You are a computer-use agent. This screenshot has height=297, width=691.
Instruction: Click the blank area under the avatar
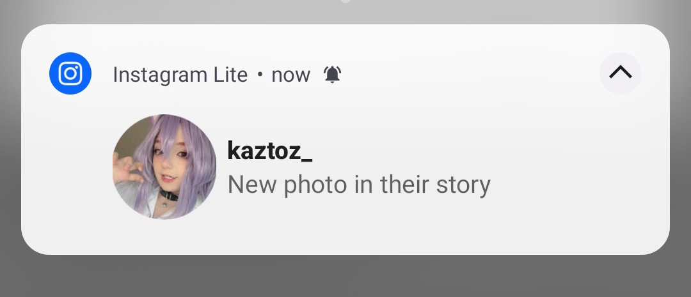pyautogui.click(x=164, y=238)
